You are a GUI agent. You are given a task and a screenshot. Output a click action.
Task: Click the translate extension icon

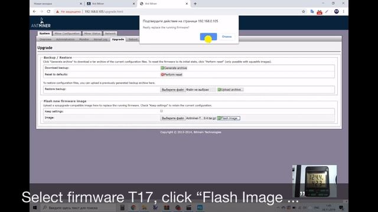(312, 12)
